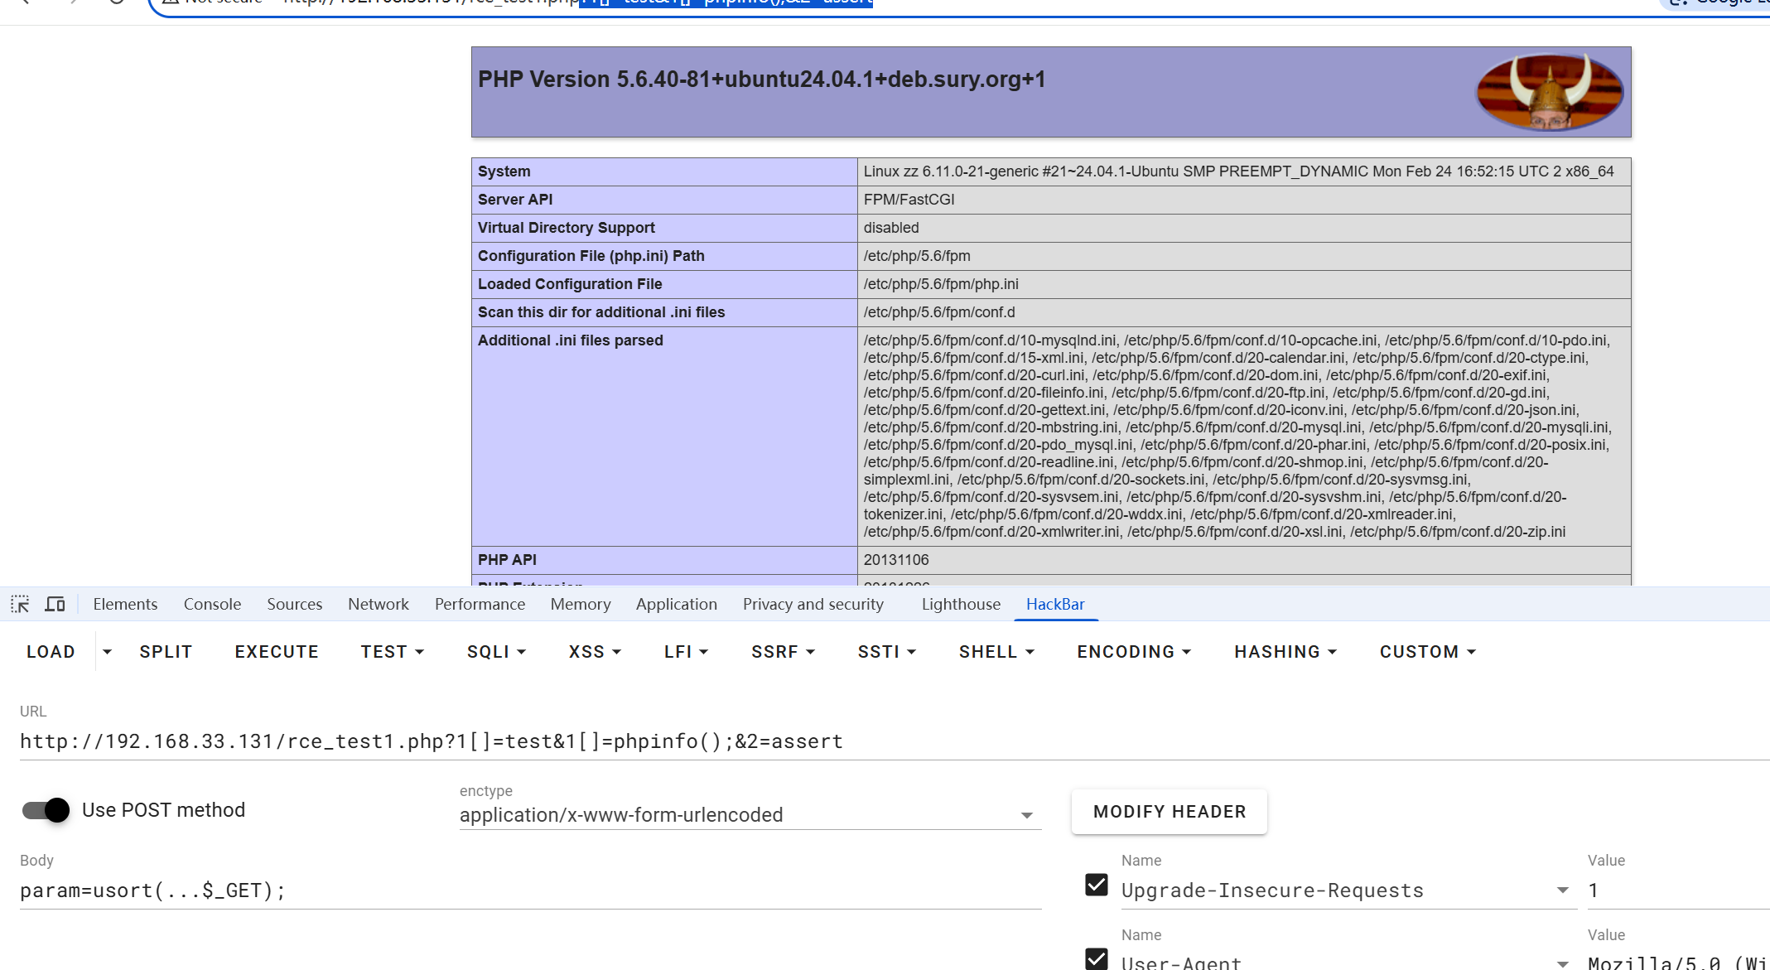1770x970 pixels.
Task: Click the inspect element picker icon
Action: [x=20, y=604]
